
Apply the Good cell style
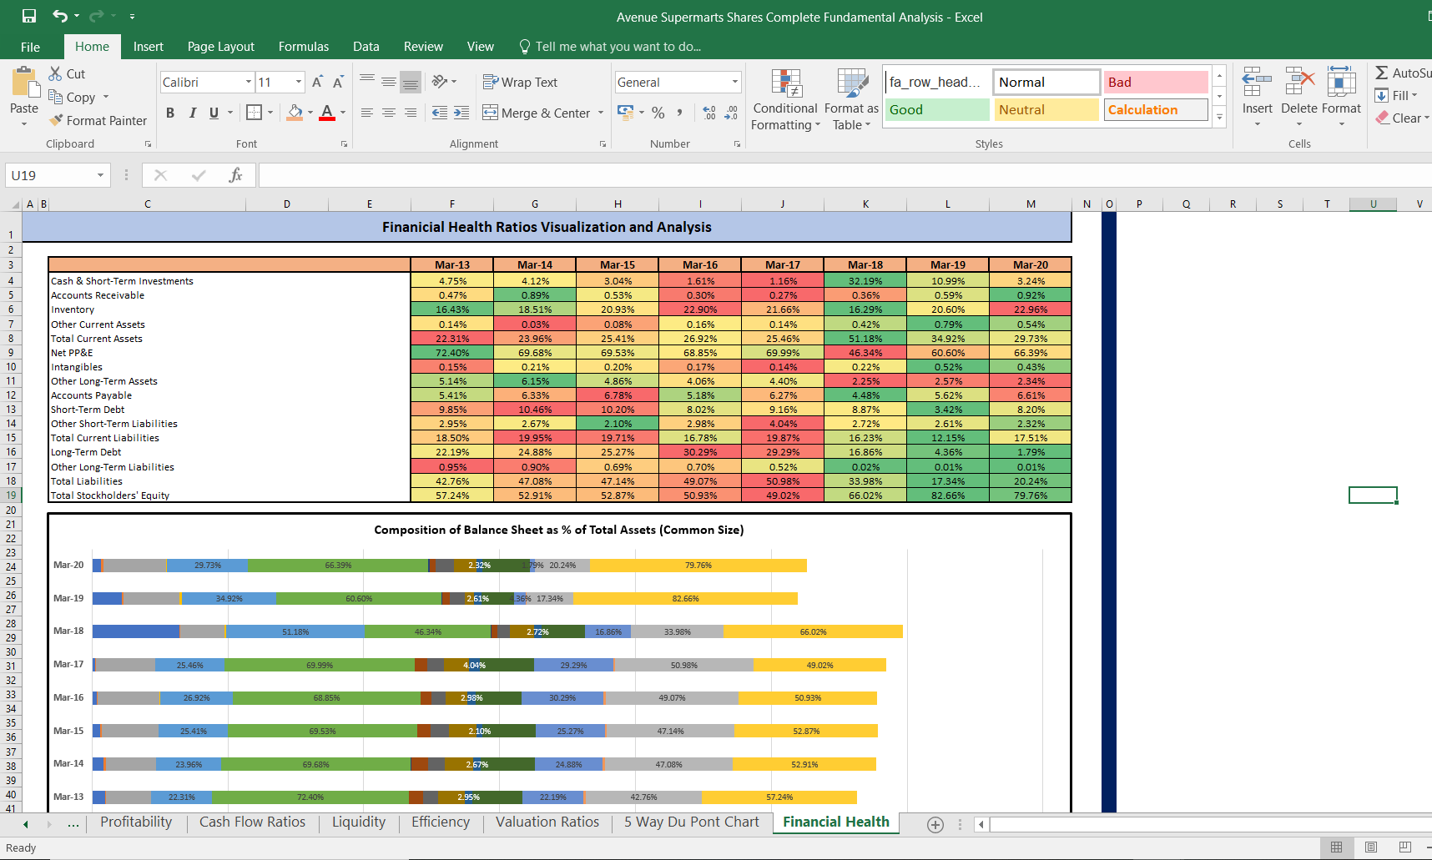click(937, 109)
